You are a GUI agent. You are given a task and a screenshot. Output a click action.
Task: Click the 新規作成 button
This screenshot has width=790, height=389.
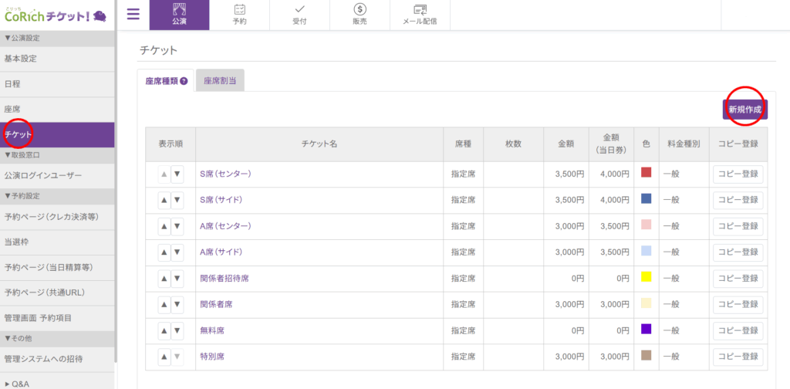744,110
